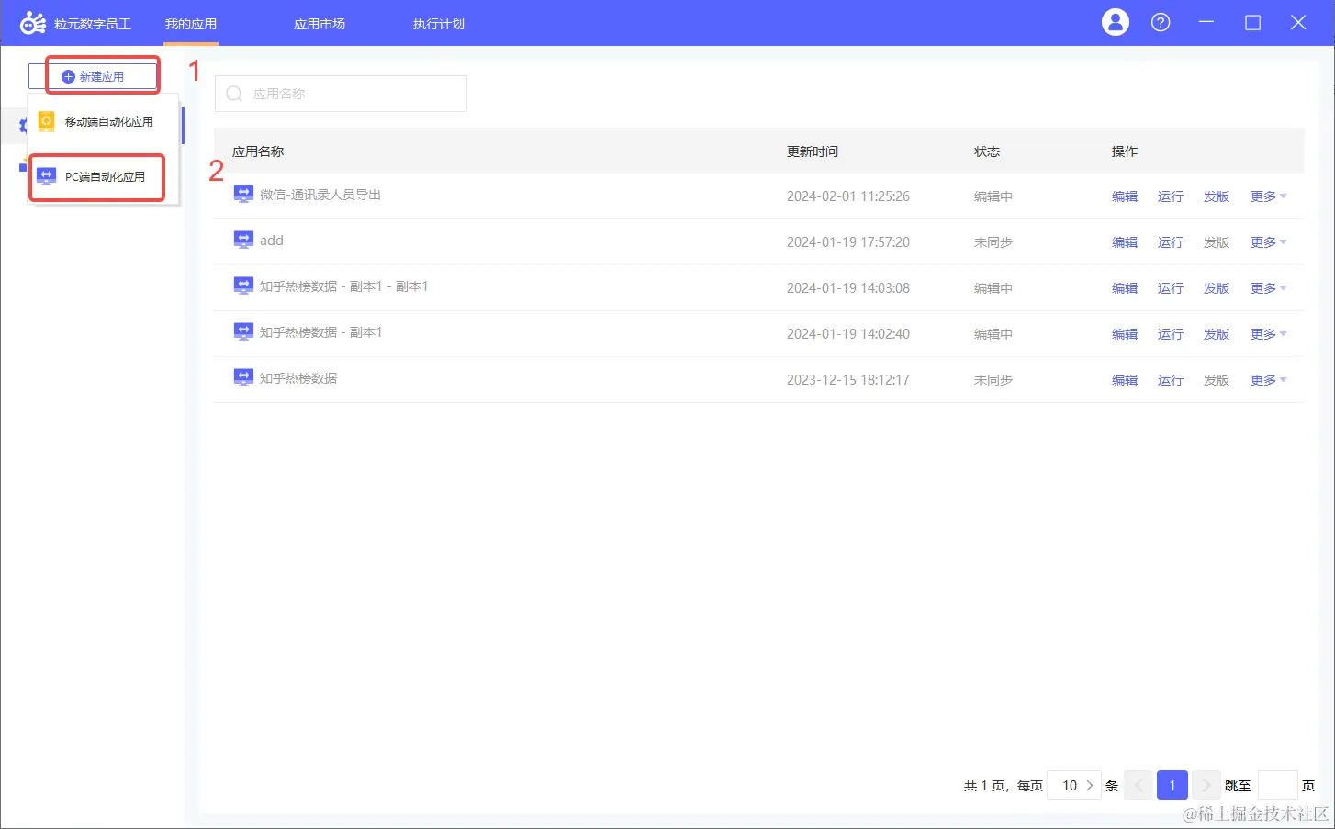
Task: Click the 跳至 page number input
Action: tap(1277, 785)
